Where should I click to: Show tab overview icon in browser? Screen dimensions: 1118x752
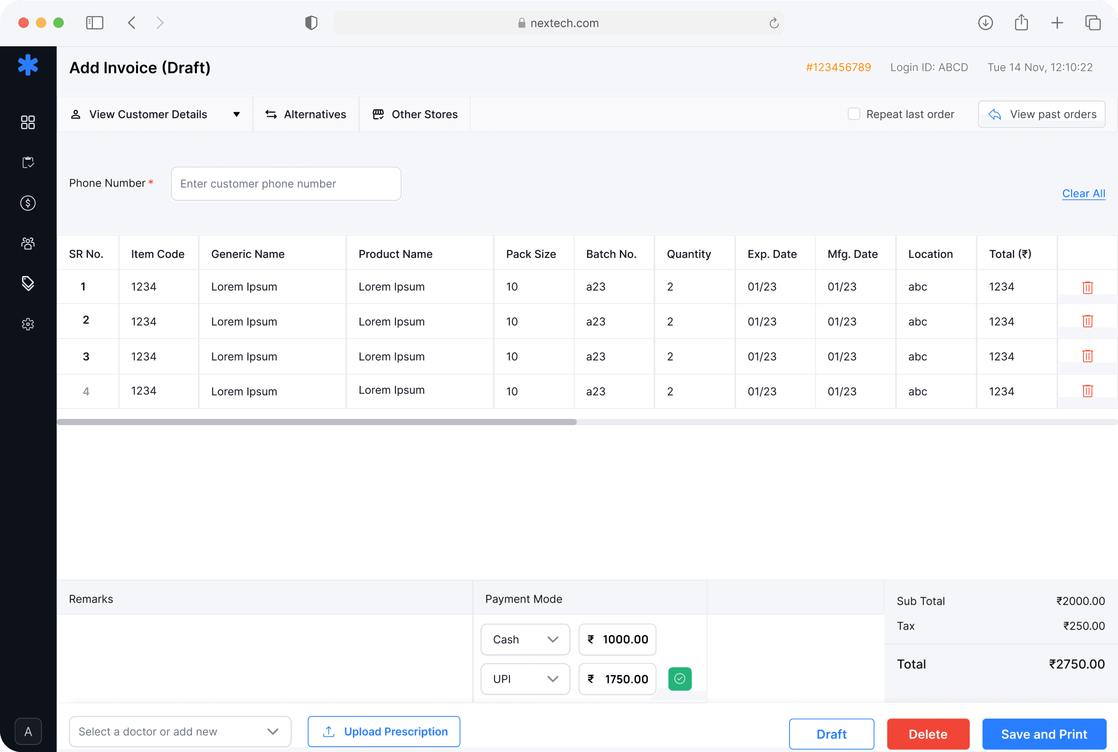tap(1093, 23)
